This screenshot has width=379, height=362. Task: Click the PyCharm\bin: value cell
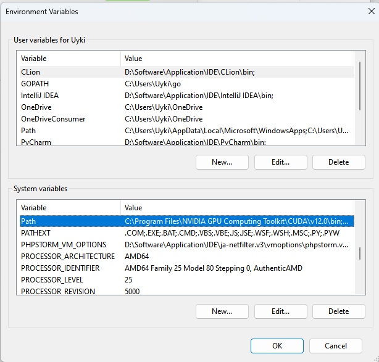[195, 142]
